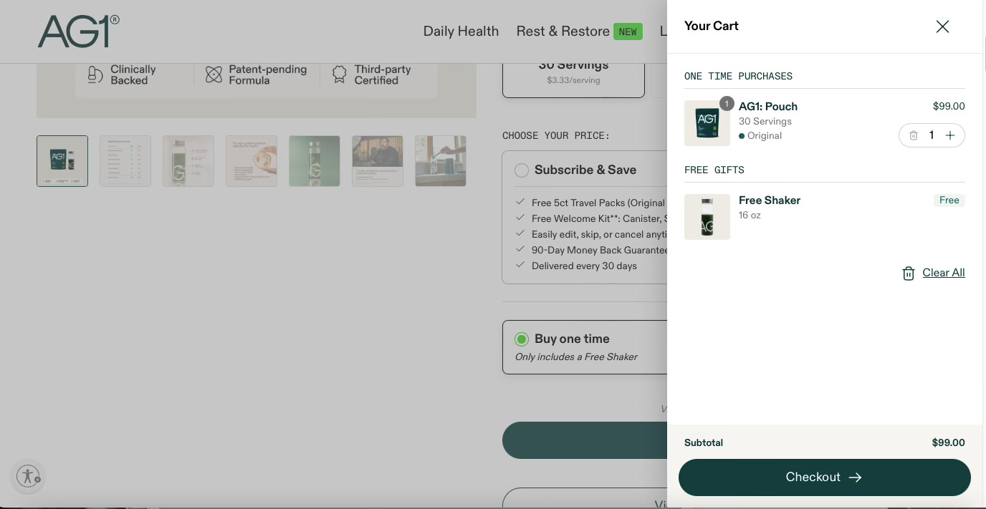Screen dimensions: 986x509
Task: Close the Your Cart panel
Action: click(x=942, y=26)
